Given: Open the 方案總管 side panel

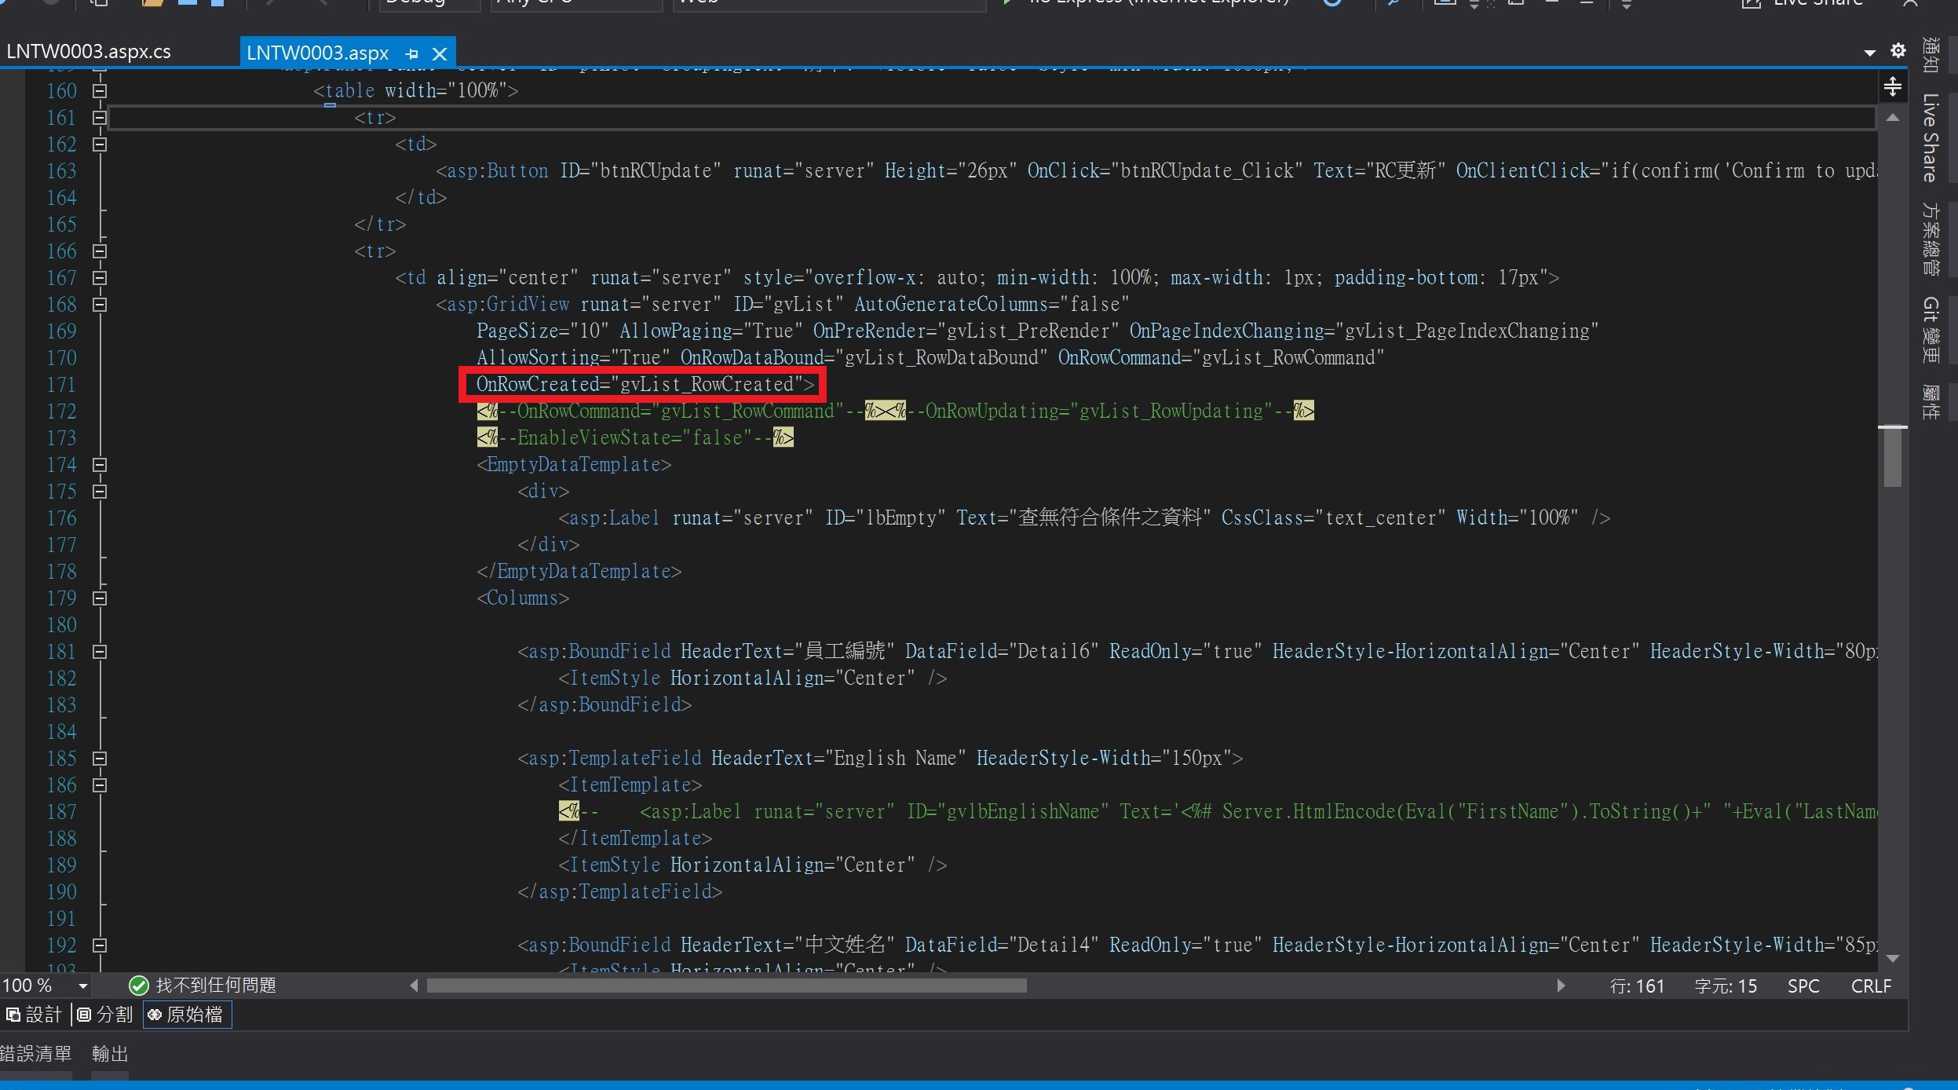Looking at the screenshot, I should pos(1931,240).
